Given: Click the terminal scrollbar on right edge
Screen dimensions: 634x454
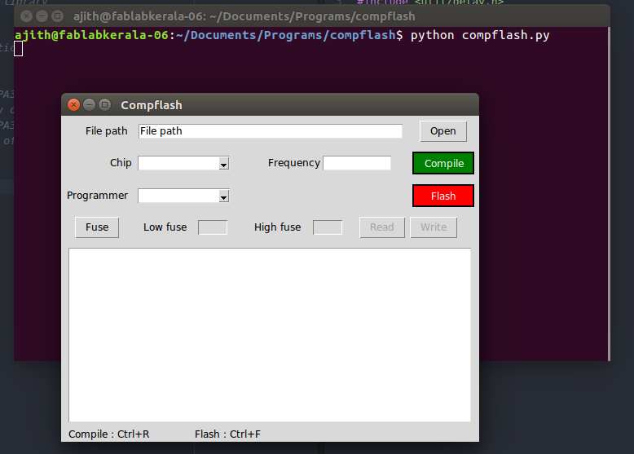Looking at the screenshot, I should tap(609, 194).
